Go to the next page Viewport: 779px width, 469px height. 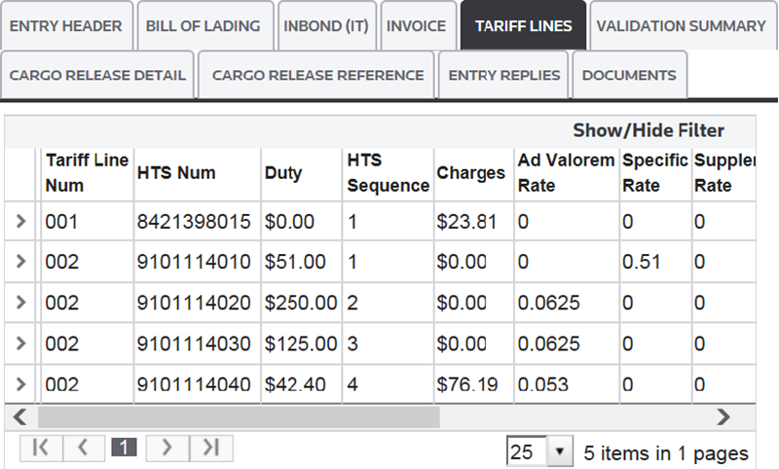(167, 448)
